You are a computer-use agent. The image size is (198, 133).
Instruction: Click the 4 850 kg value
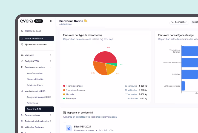[x=143, y=86]
